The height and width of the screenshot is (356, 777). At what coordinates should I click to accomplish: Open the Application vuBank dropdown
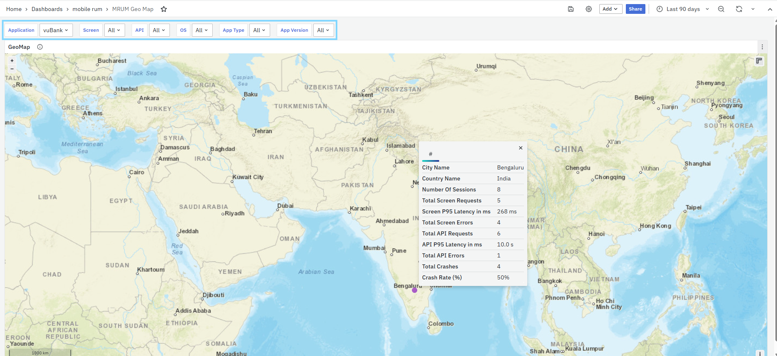tap(56, 30)
